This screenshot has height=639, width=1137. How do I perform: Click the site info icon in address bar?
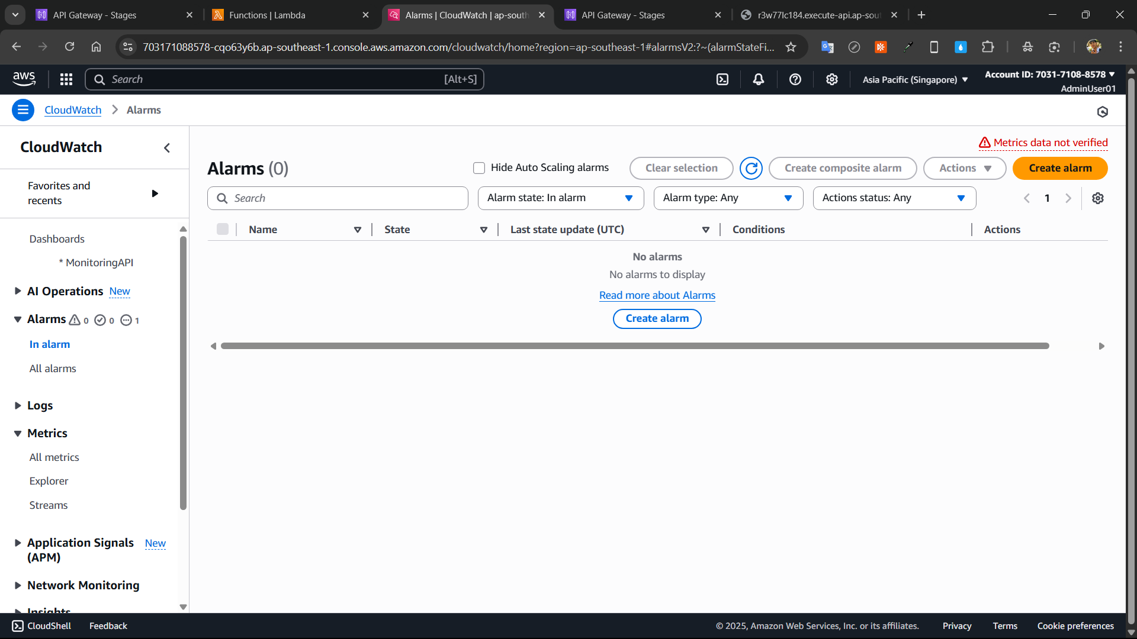click(128, 47)
